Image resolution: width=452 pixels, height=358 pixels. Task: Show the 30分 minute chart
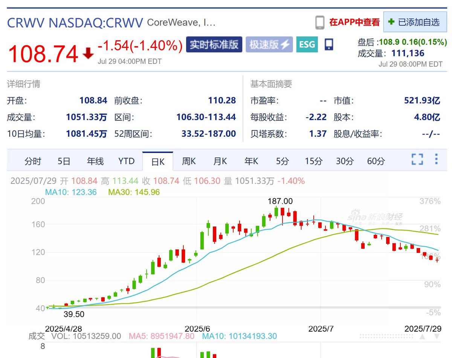[345, 161]
